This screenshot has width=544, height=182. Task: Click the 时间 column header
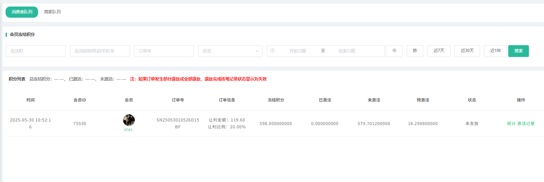point(31,100)
